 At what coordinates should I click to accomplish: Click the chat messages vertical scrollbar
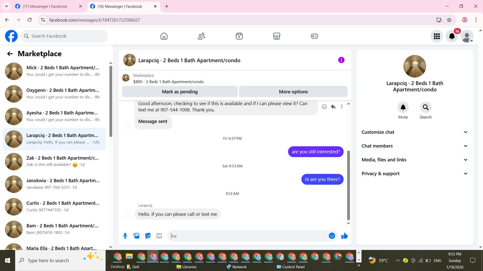coord(348,186)
